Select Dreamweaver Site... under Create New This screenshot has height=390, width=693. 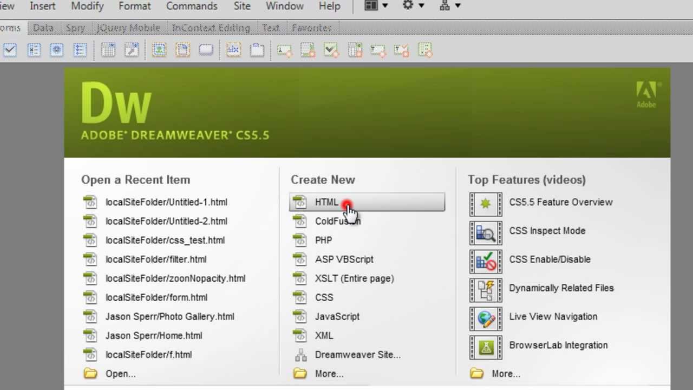pyautogui.click(x=358, y=355)
